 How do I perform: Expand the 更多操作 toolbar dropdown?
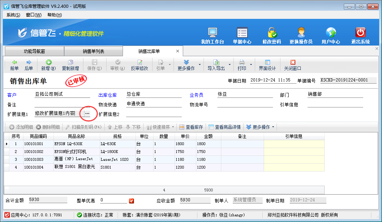point(200,65)
